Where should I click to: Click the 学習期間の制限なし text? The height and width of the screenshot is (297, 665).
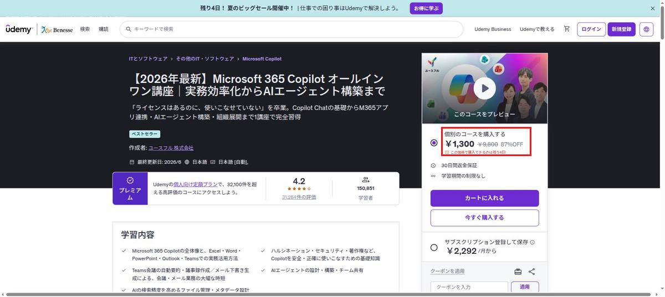[x=463, y=176]
